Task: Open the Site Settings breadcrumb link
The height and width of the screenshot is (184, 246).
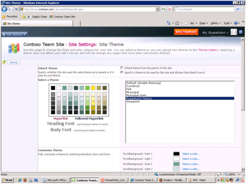Action: [82, 45]
